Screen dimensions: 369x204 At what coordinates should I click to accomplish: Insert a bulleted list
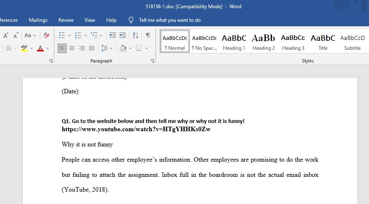62,35
